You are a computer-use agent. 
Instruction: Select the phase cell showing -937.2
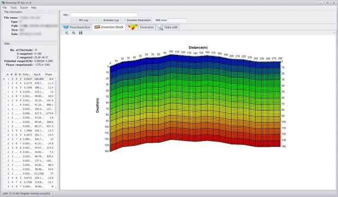49,126
